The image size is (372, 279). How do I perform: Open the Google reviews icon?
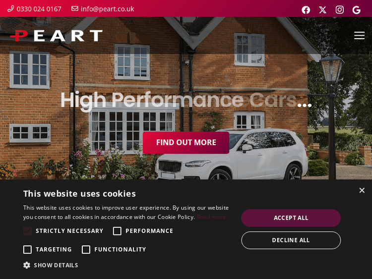pyautogui.click(x=356, y=10)
